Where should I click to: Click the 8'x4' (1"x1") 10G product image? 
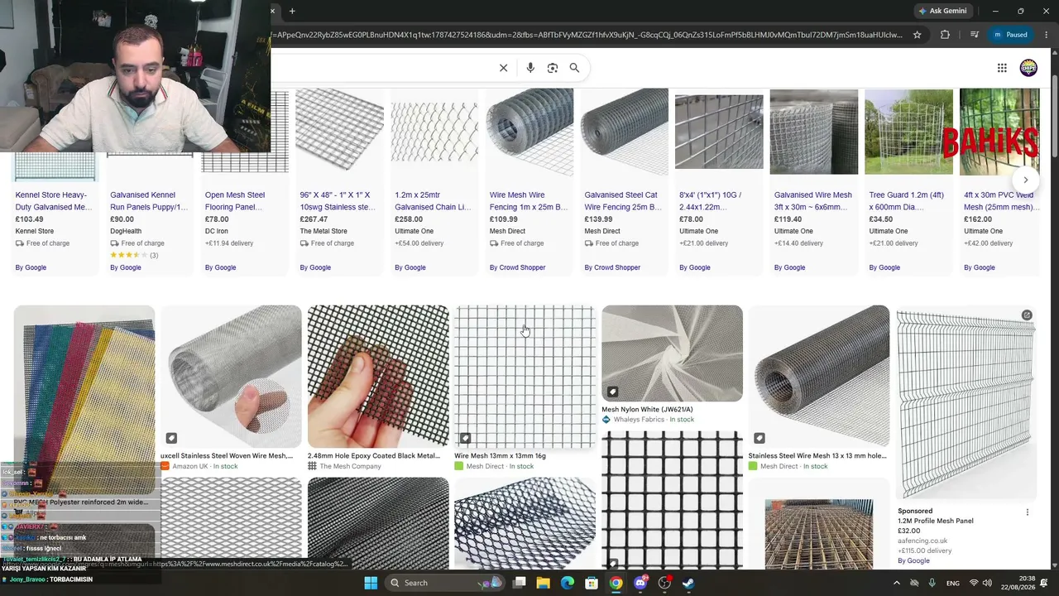coord(719,132)
